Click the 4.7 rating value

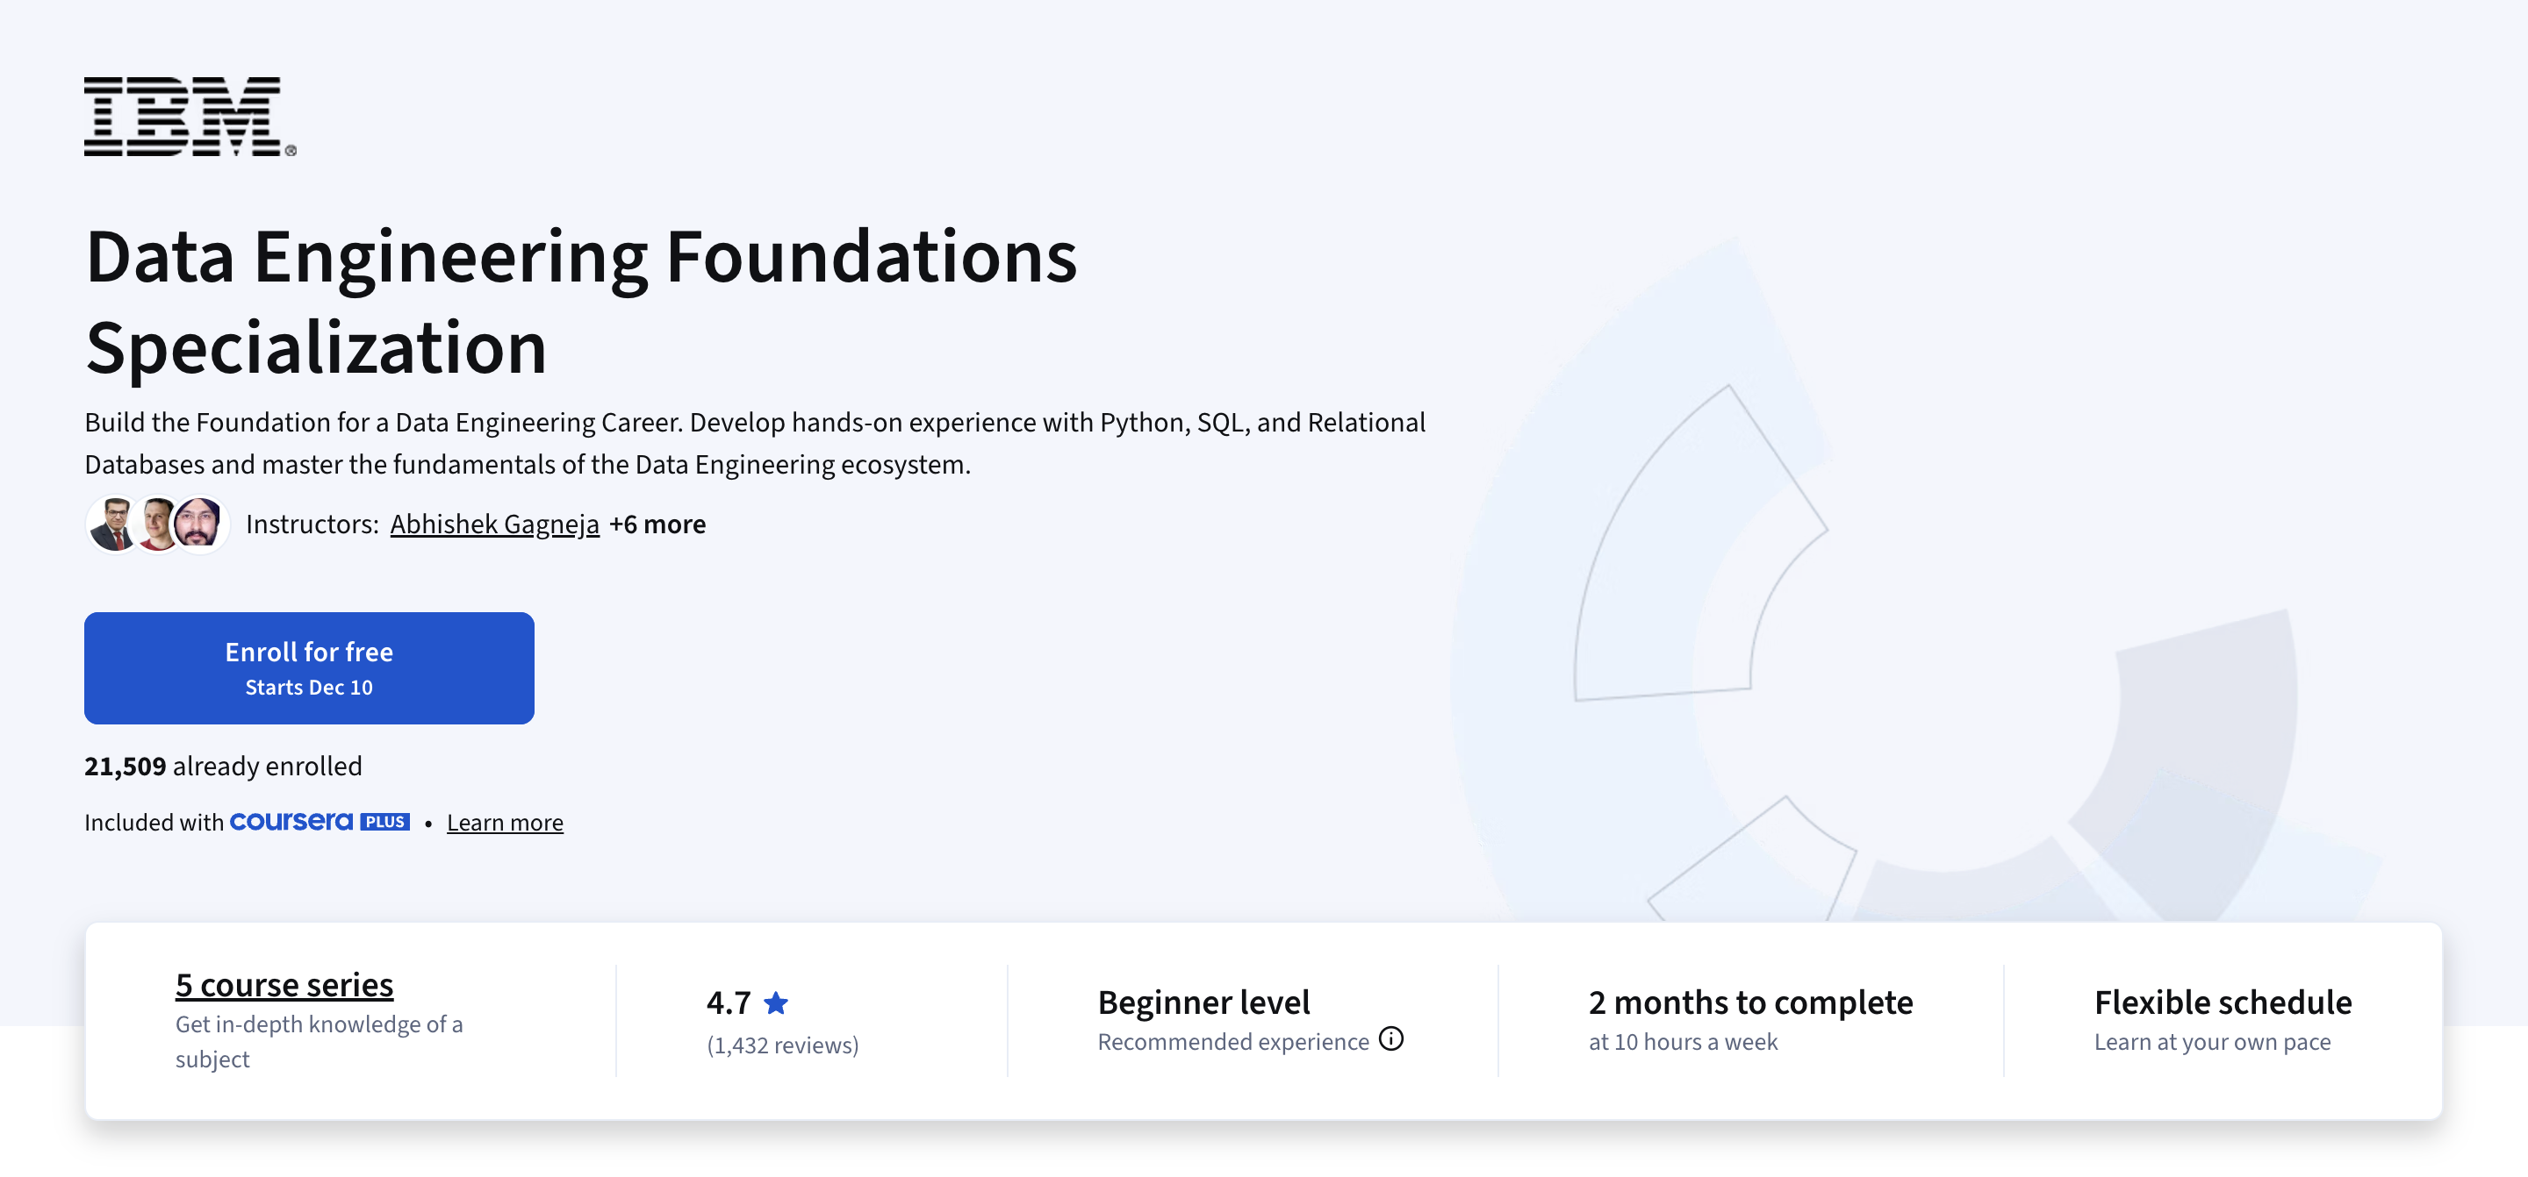pyautogui.click(x=726, y=1002)
